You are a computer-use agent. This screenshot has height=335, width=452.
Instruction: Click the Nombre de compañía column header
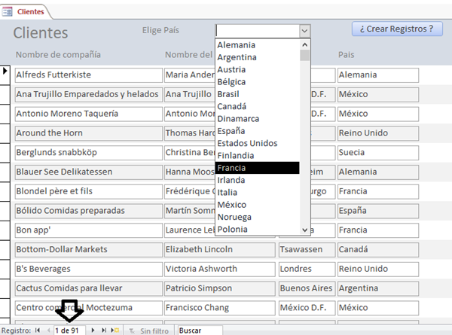coord(58,55)
